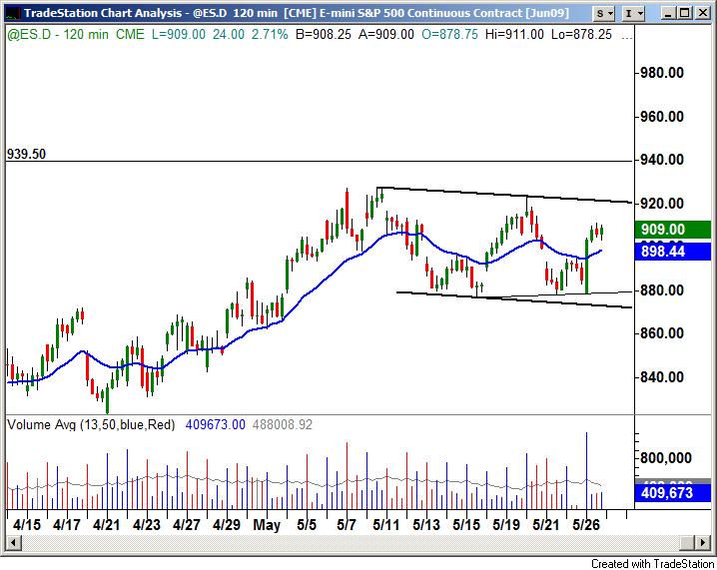The image size is (717, 570).
Task: Click the 5/26 date label on time axis
Action: 586,525
